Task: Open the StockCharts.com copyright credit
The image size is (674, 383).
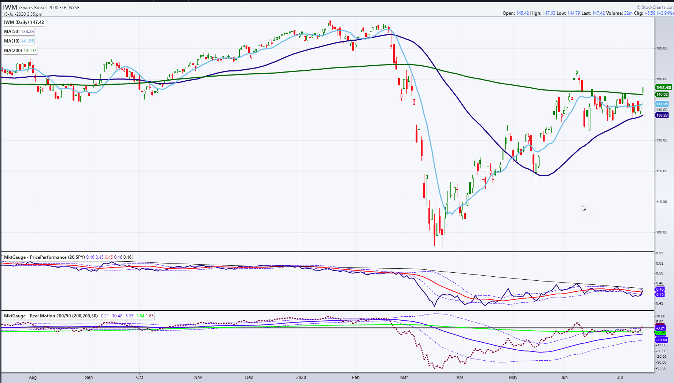Action: coord(655,7)
